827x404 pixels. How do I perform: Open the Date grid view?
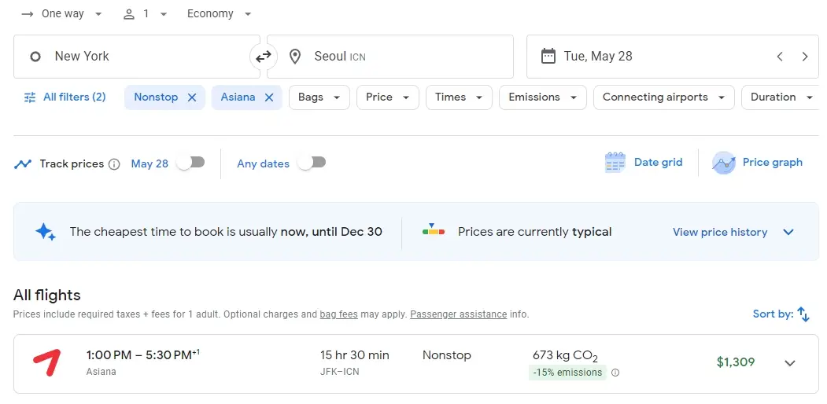(x=644, y=163)
